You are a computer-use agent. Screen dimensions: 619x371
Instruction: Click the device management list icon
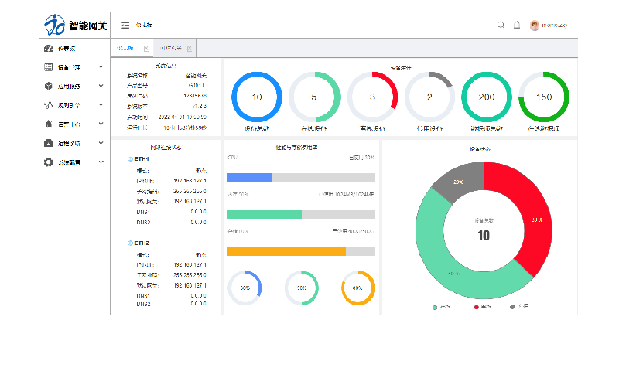coord(49,67)
